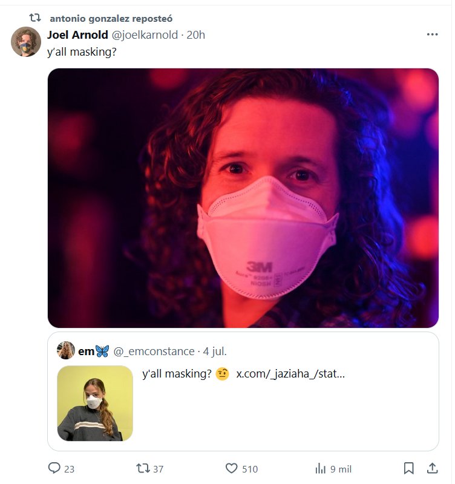Open quoted tweet thumbnail with yellow background

coord(95,402)
